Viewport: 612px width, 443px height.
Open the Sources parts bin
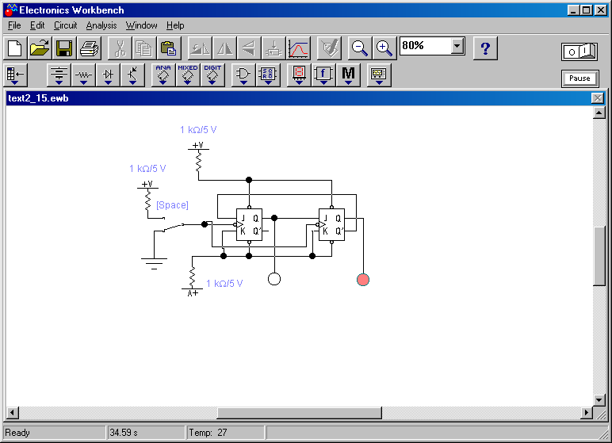click(59, 75)
